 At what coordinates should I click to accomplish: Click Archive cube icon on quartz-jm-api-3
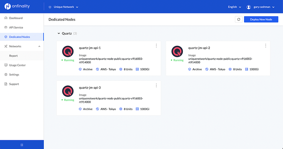click(80, 109)
